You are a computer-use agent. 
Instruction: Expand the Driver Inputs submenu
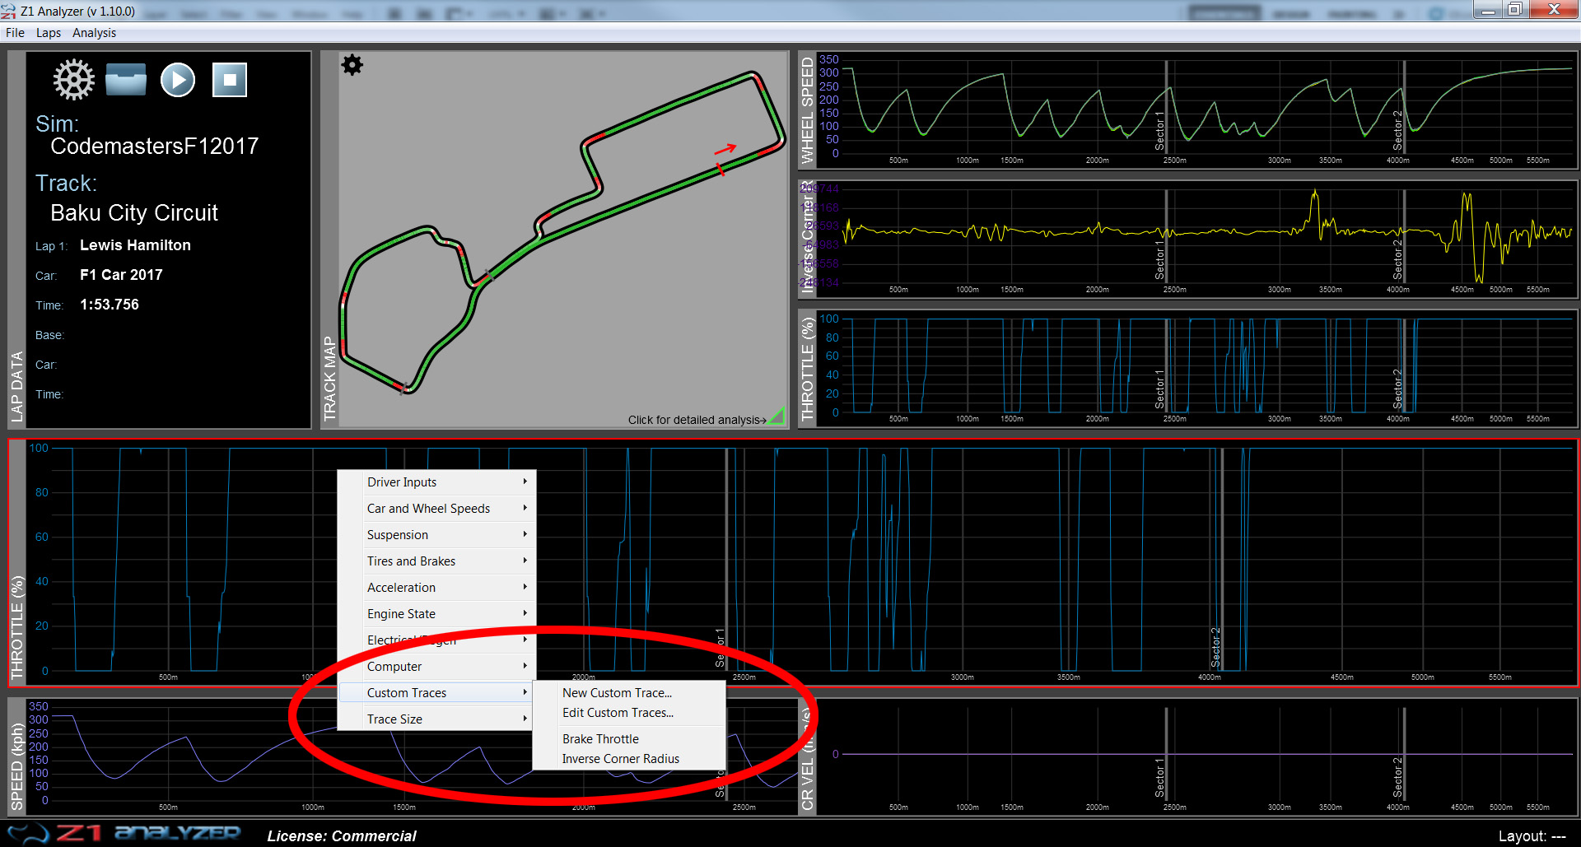pos(437,482)
